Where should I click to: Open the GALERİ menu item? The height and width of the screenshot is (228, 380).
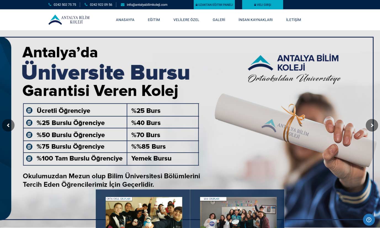(x=219, y=20)
